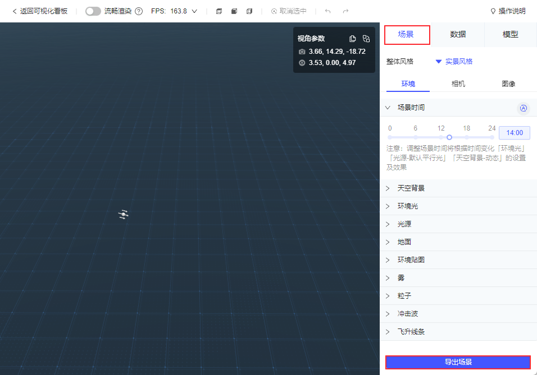Open the 实景风格 style dropdown
Image resolution: width=537 pixels, height=375 pixels.
coord(454,62)
